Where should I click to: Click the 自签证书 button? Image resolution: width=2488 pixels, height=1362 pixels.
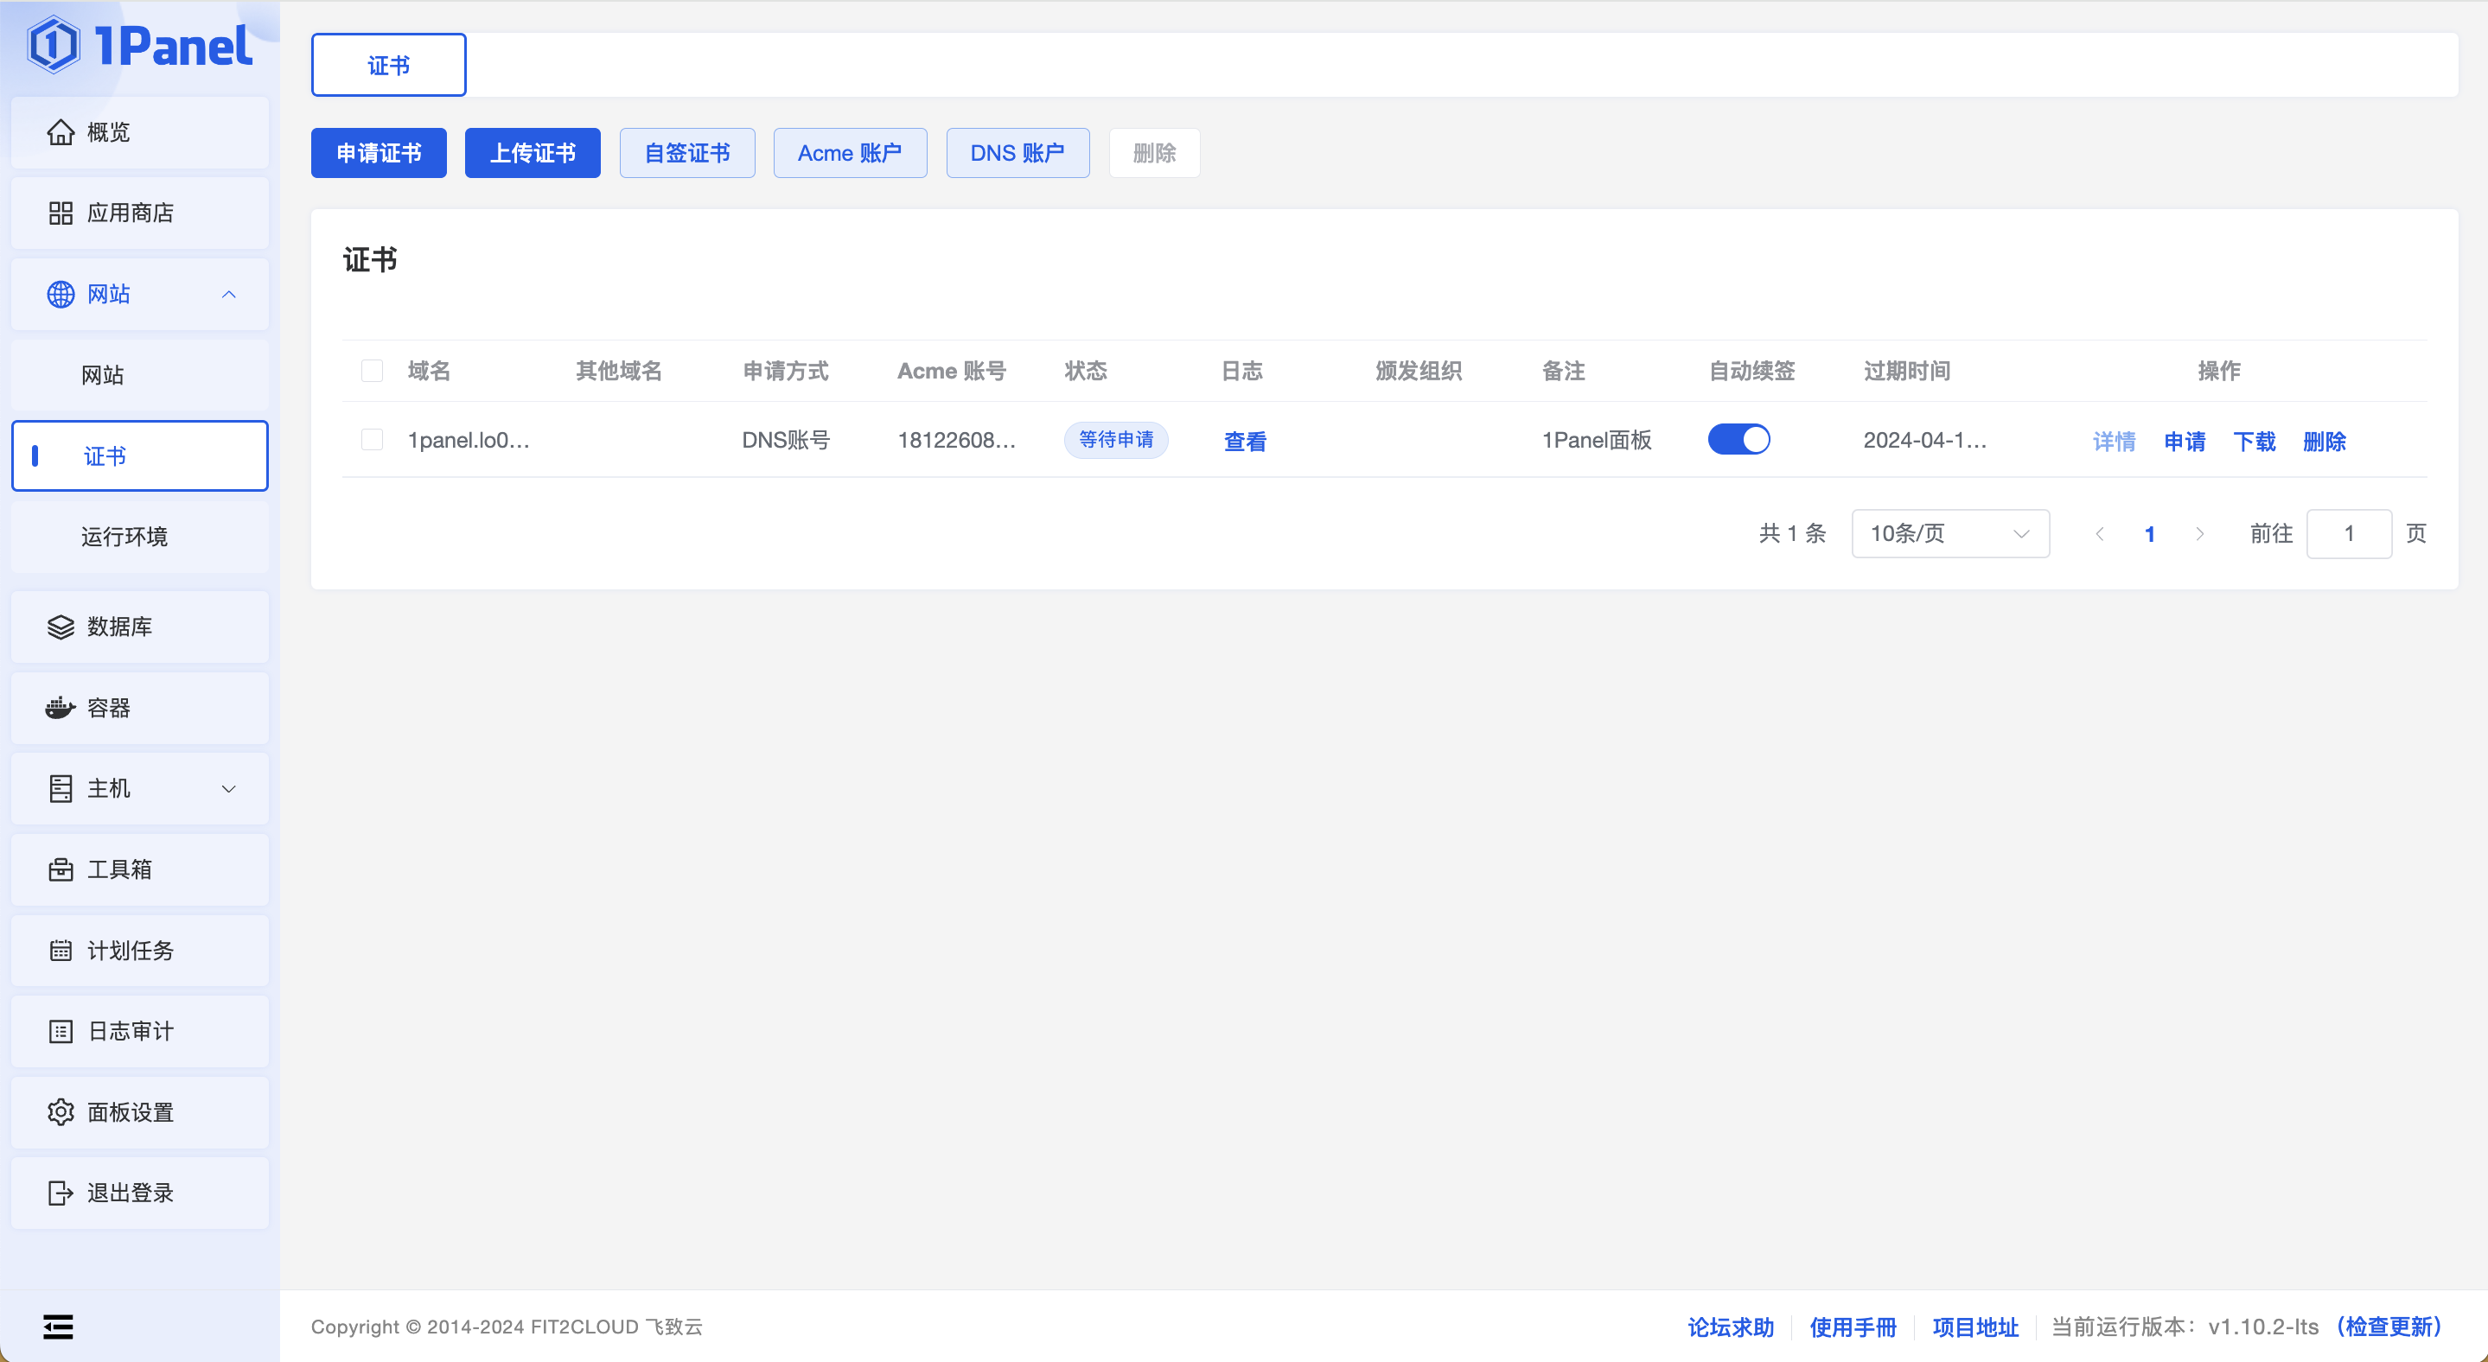686,152
